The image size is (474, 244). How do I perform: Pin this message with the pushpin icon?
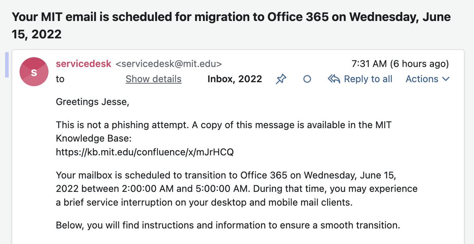point(280,79)
